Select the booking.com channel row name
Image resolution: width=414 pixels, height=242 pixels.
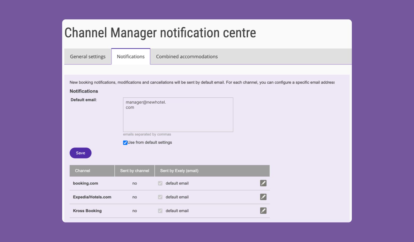click(x=85, y=183)
